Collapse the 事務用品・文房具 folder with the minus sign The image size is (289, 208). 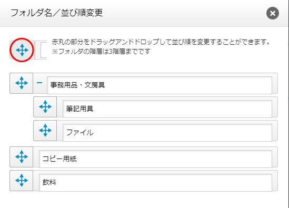tap(39, 83)
